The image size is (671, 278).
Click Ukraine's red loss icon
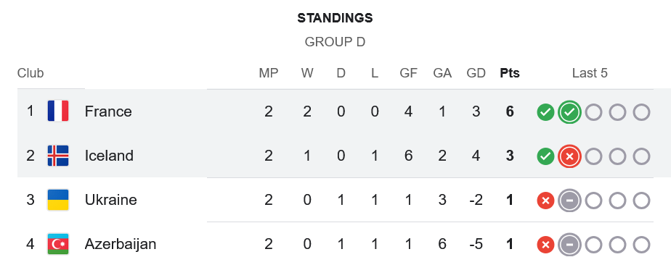click(x=545, y=201)
